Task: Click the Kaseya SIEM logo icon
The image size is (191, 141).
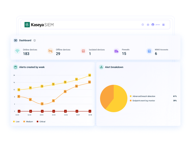Action: coord(27,25)
